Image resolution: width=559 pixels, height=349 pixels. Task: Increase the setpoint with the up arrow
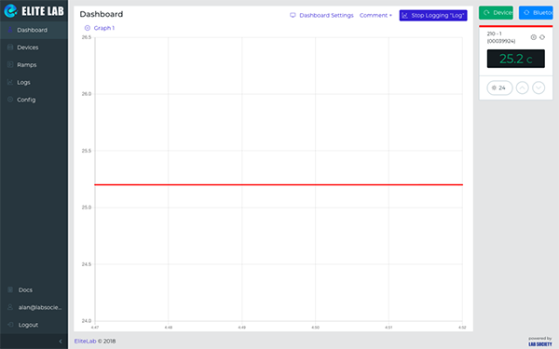(x=523, y=87)
